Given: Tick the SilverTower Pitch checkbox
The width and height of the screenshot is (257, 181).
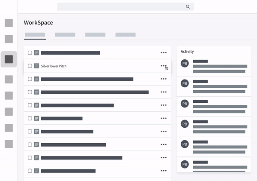Looking at the screenshot, I should point(30,66).
